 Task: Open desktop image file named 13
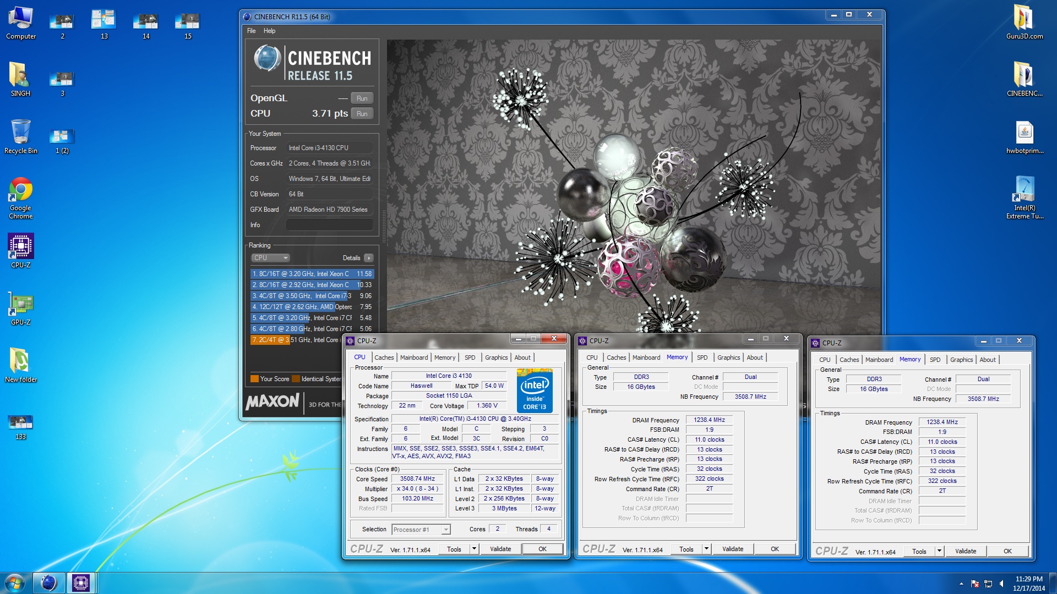point(104,25)
